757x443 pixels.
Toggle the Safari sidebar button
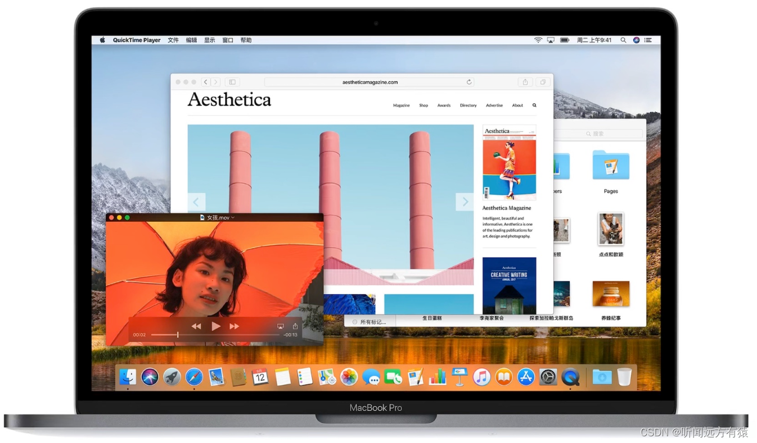(233, 82)
